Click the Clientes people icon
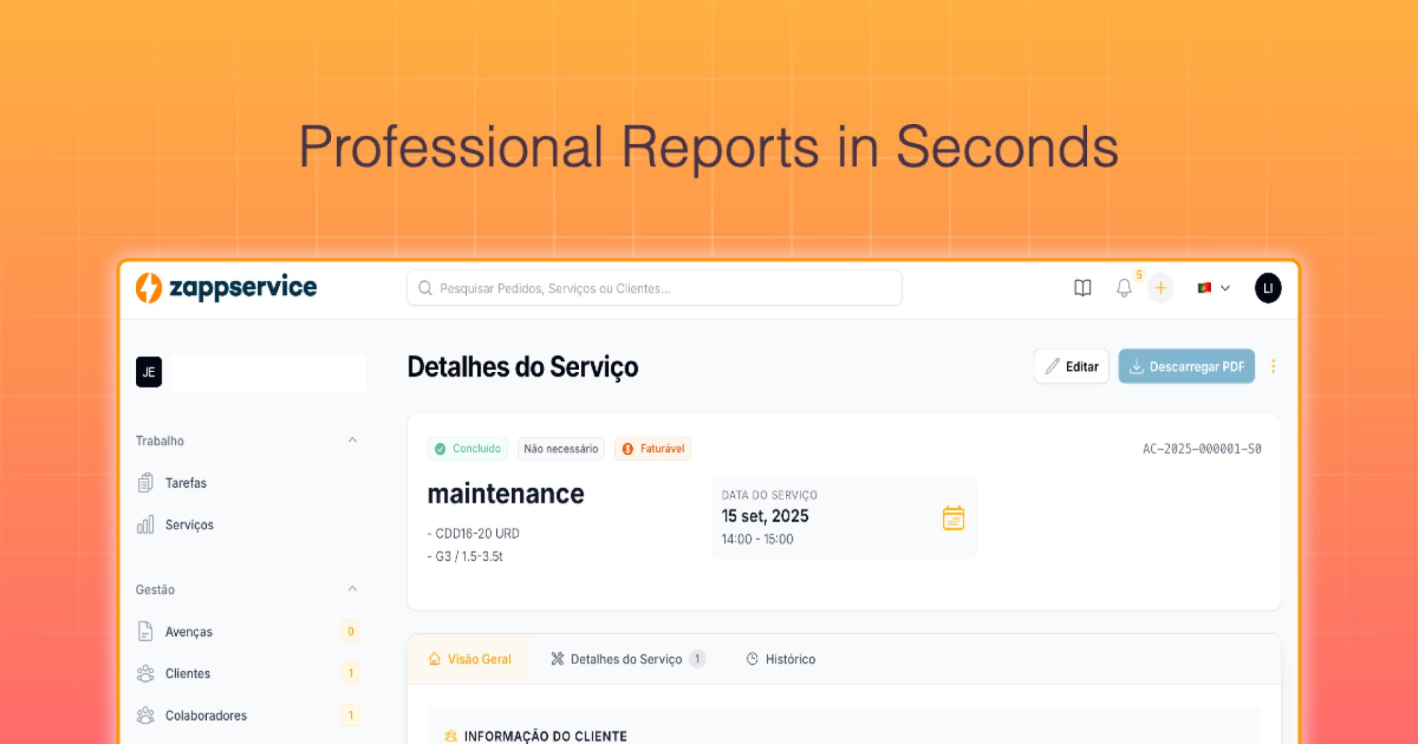1418x744 pixels. [145, 673]
